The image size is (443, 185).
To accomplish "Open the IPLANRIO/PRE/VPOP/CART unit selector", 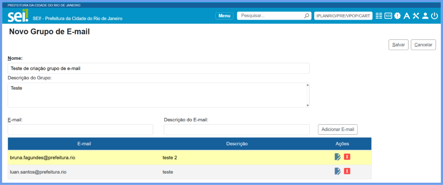I will coord(343,16).
